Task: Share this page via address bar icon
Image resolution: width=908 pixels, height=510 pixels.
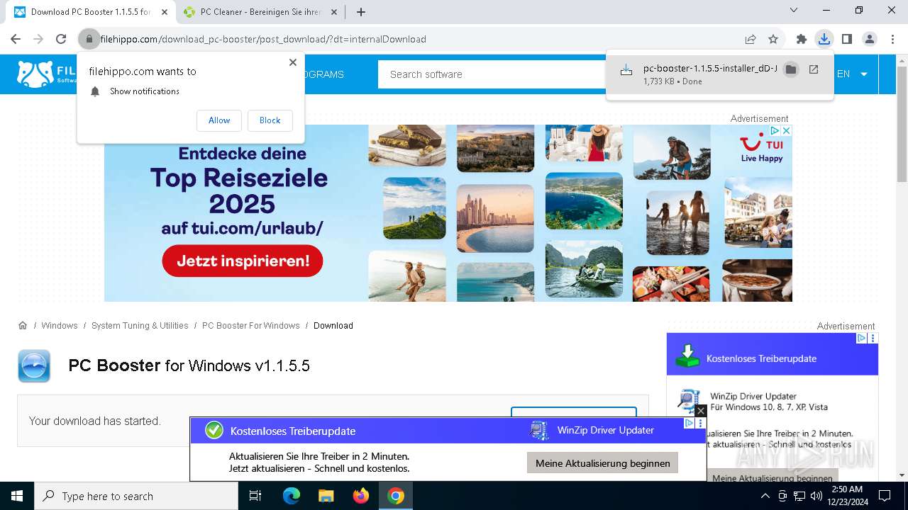Action: click(x=751, y=39)
